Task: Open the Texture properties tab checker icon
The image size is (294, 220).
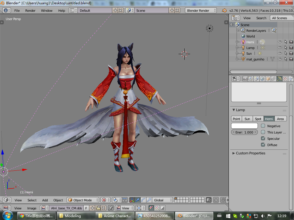Action: (285, 79)
